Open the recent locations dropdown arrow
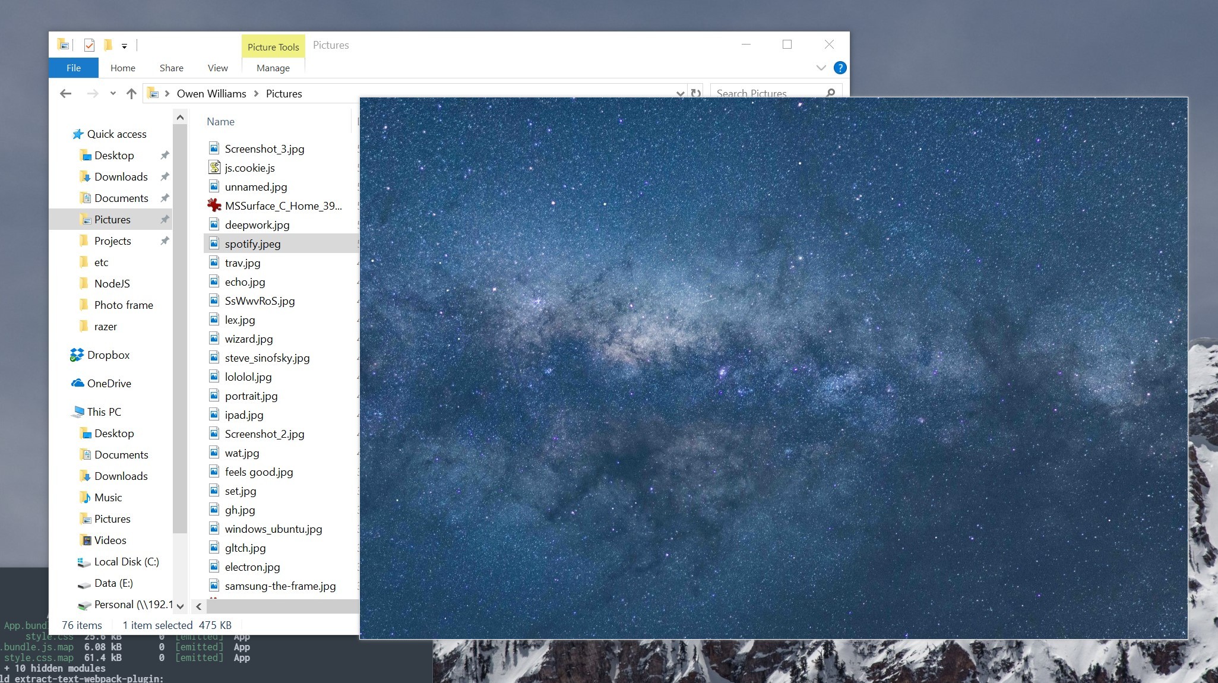Image resolution: width=1218 pixels, height=683 pixels. coord(113,93)
